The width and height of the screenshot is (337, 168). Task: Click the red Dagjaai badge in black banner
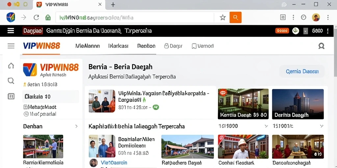[x=33, y=31]
